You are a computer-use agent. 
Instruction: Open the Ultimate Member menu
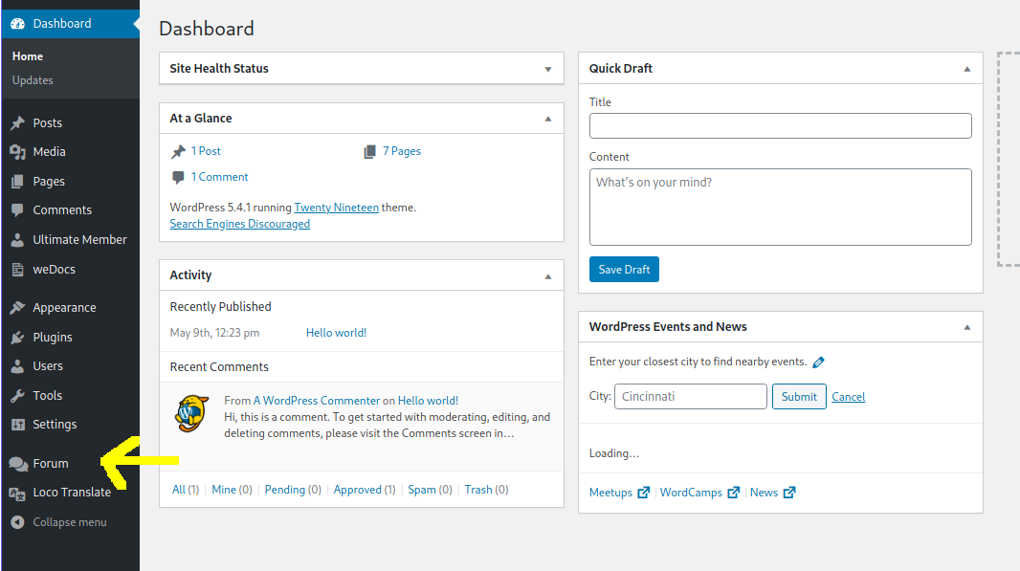point(79,240)
